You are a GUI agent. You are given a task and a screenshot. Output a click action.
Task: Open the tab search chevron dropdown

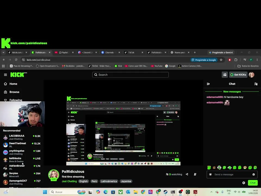pyautogui.click(x=3, y=52)
